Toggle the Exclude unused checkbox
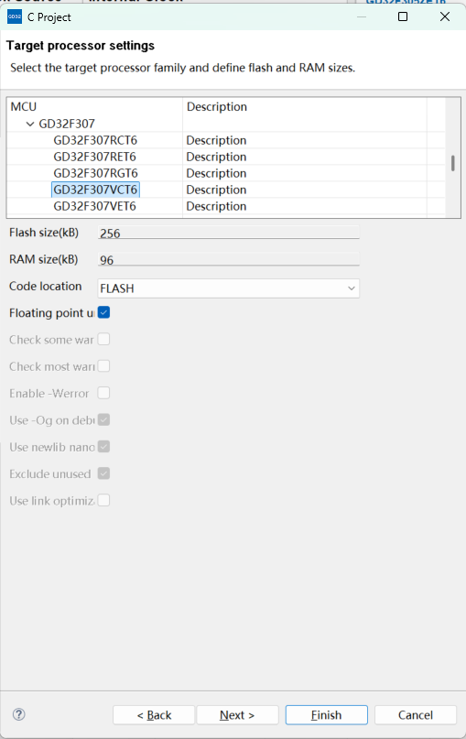Viewport: 466px width, 739px height. (103, 473)
